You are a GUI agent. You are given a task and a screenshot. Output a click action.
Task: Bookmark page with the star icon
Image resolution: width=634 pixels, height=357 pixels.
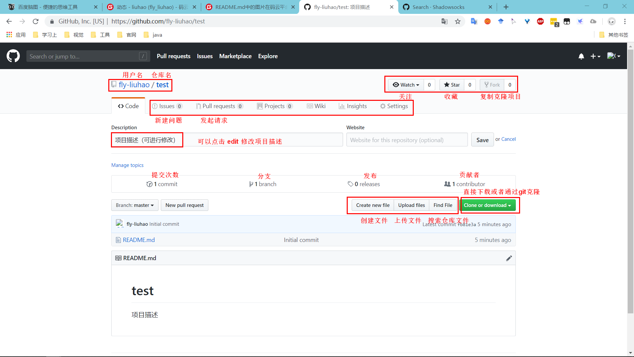[x=458, y=21]
